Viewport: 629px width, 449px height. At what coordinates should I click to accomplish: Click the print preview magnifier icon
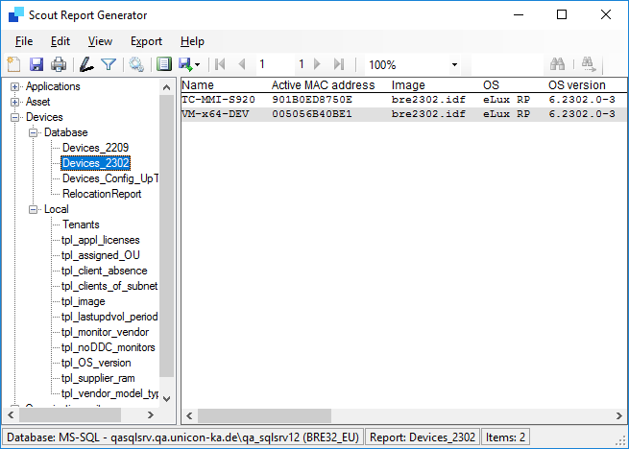pos(136,64)
